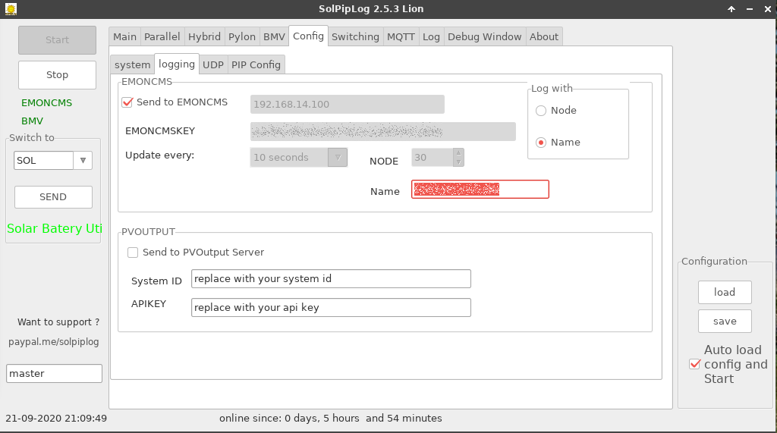
Task: Increase the NODE value with up arrow
Action: [458, 153]
